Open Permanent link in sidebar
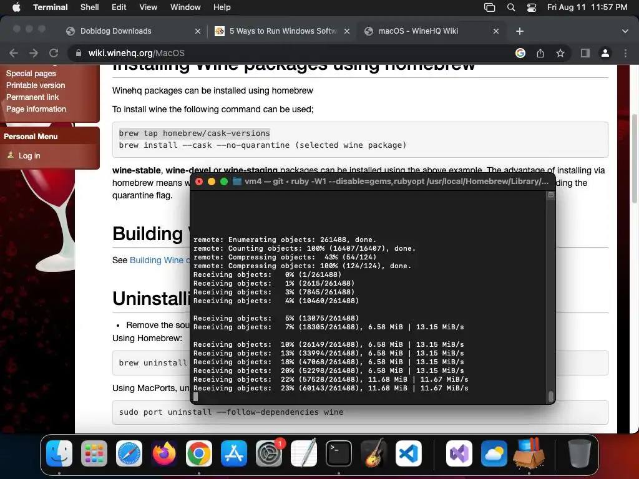The width and height of the screenshot is (639, 479). coord(32,97)
